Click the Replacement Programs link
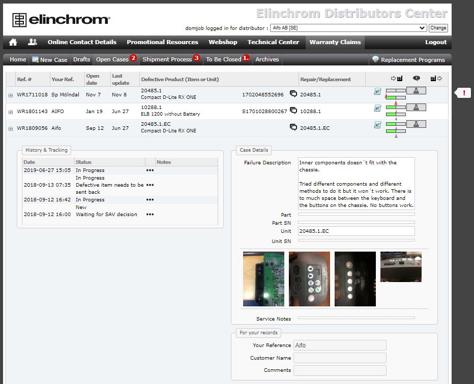The height and width of the screenshot is (384, 474). point(412,60)
